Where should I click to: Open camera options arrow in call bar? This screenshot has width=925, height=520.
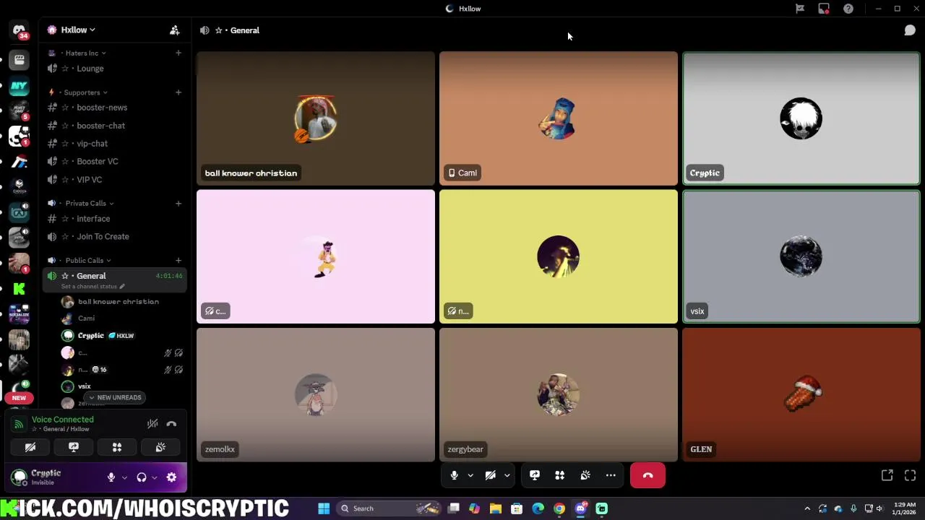pos(507,475)
